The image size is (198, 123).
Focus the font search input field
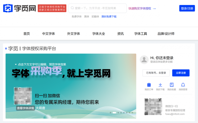[97, 8]
